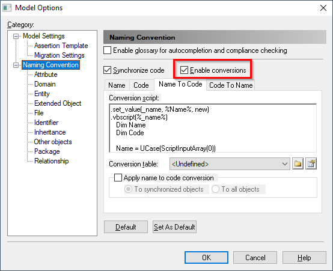Viewport: 333px width, 271px height.
Task: Switch to the Name tab
Action: [x=117, y=85]
